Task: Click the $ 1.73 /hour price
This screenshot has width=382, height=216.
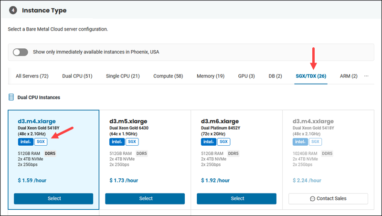Action: (x=124, y=181)
